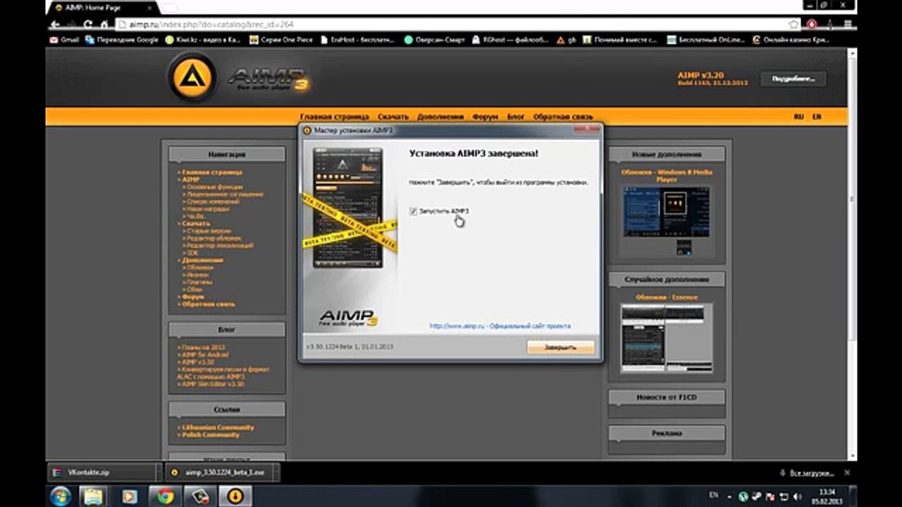The image size is (902, 507).
Task: Click the AIMP3 logo in the site header
Action: (238, 77)
